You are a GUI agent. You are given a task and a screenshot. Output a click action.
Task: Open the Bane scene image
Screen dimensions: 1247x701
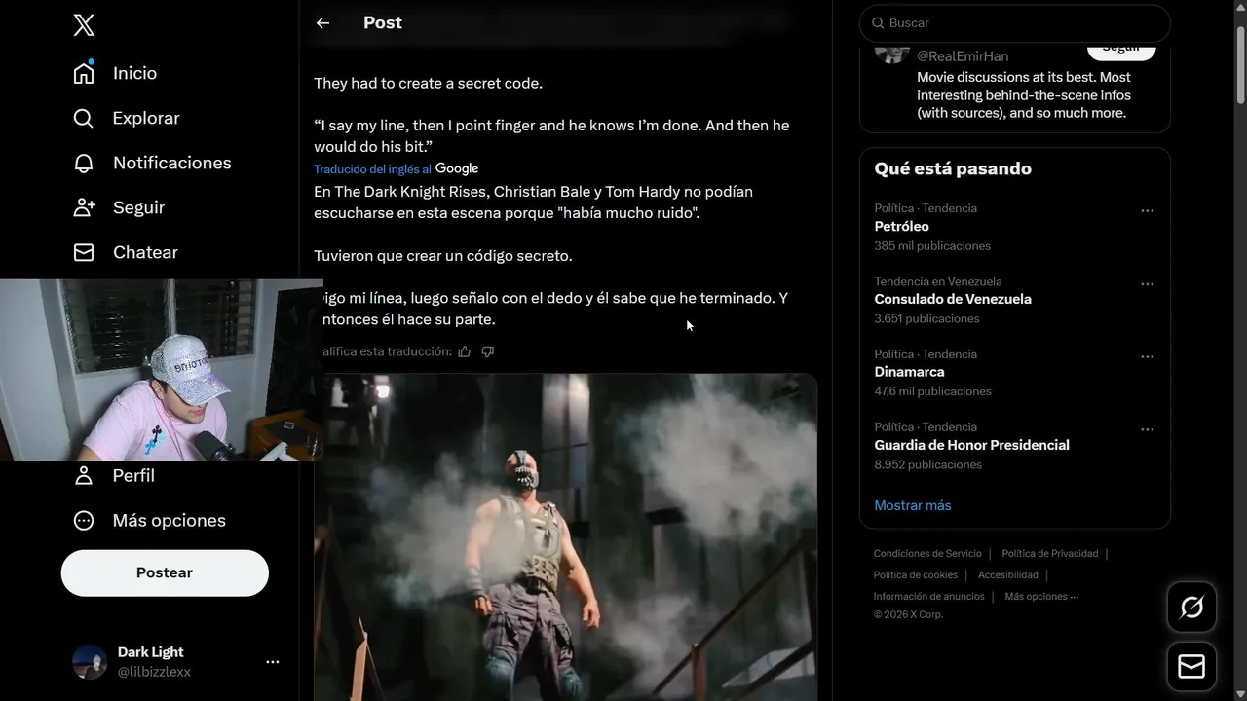[x=565, y=537]
